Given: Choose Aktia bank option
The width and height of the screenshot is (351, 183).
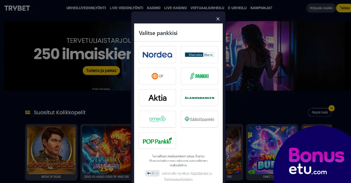Looking at the screenshot, I should (x=157, y=98).
